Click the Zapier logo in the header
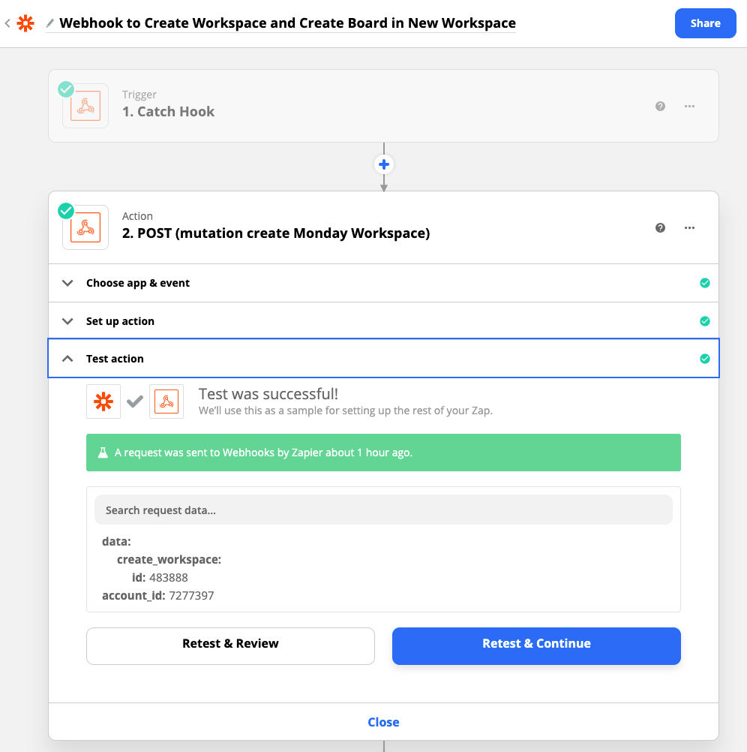This screenshot has height=752, width=747. (x=25, y=23)
